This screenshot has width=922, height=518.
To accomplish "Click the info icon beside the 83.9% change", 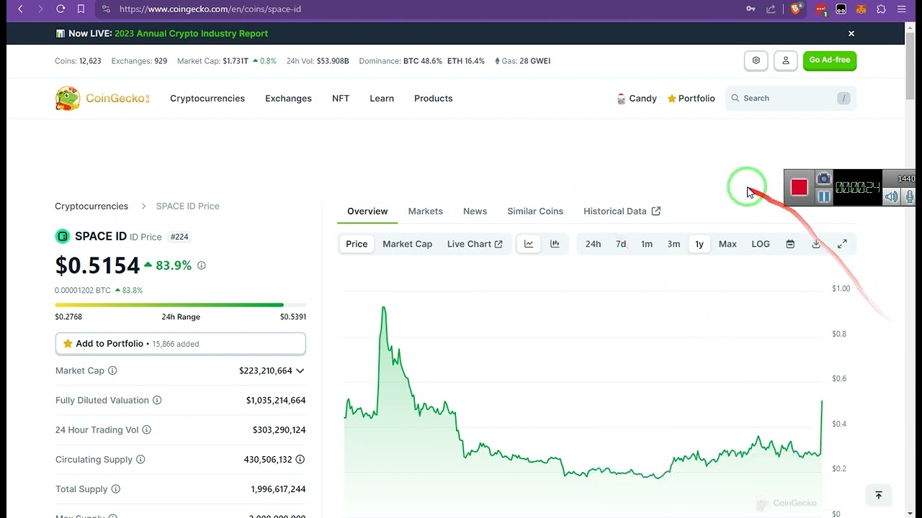I will 201,265.
